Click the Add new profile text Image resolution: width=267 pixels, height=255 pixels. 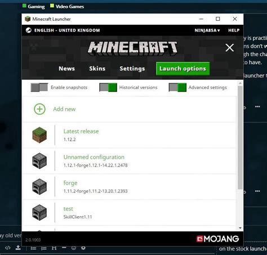click(x=64, y=109)
